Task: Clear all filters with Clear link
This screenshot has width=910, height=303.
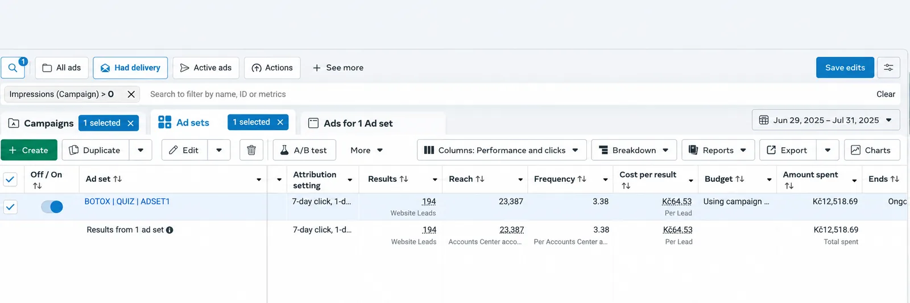Action: coord(886,94)
